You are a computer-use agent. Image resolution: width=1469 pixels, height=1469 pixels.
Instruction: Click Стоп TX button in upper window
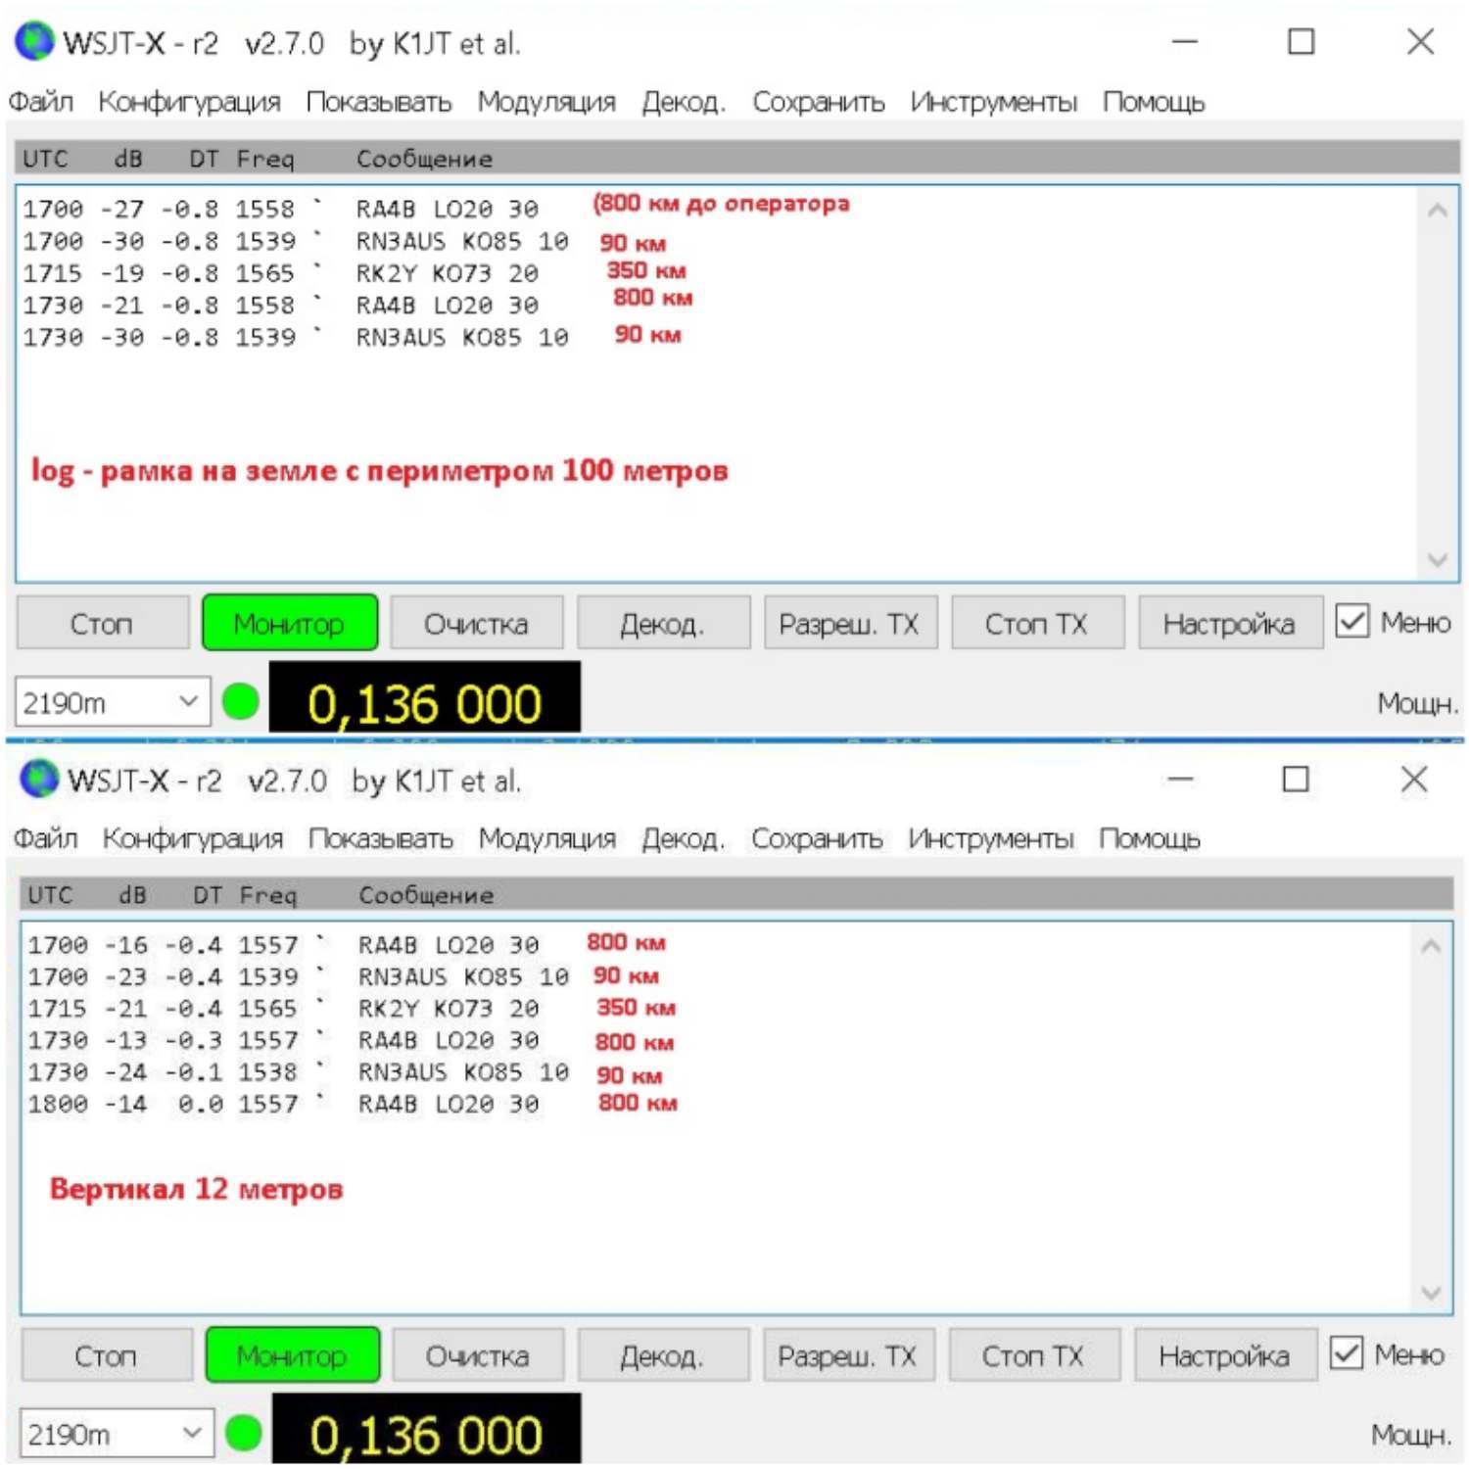(1037, 623)
